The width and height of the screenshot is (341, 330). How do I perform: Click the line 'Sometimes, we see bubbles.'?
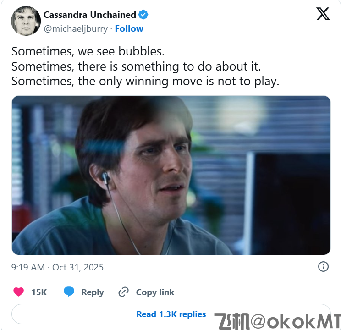click(88, 51)
